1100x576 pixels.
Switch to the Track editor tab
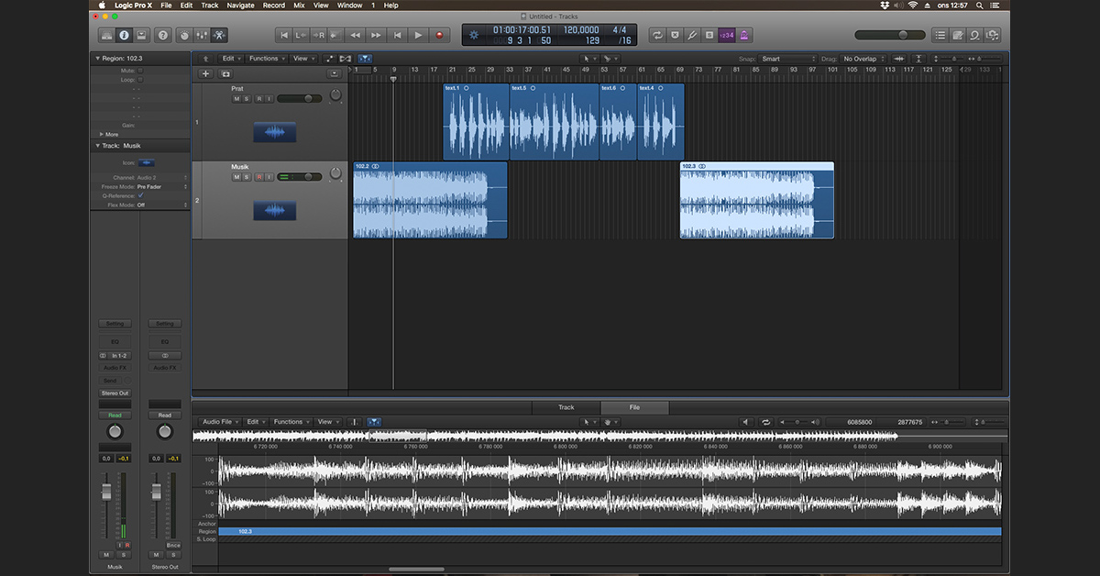(566, 407)
